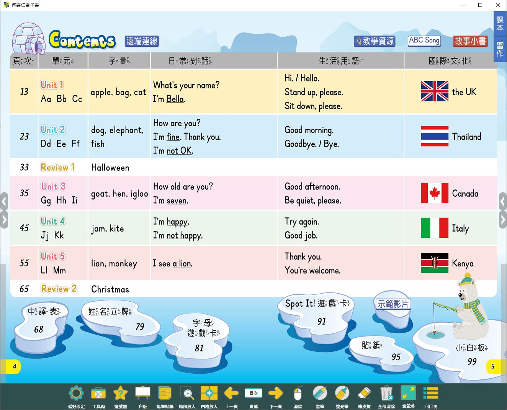
Task: Click the Thailand flag
Action: (434, 136)
